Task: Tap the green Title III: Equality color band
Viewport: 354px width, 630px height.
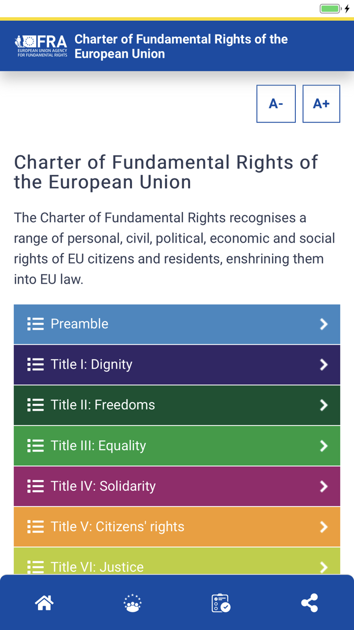Action: pyautogui.click(x=176, y=446)
